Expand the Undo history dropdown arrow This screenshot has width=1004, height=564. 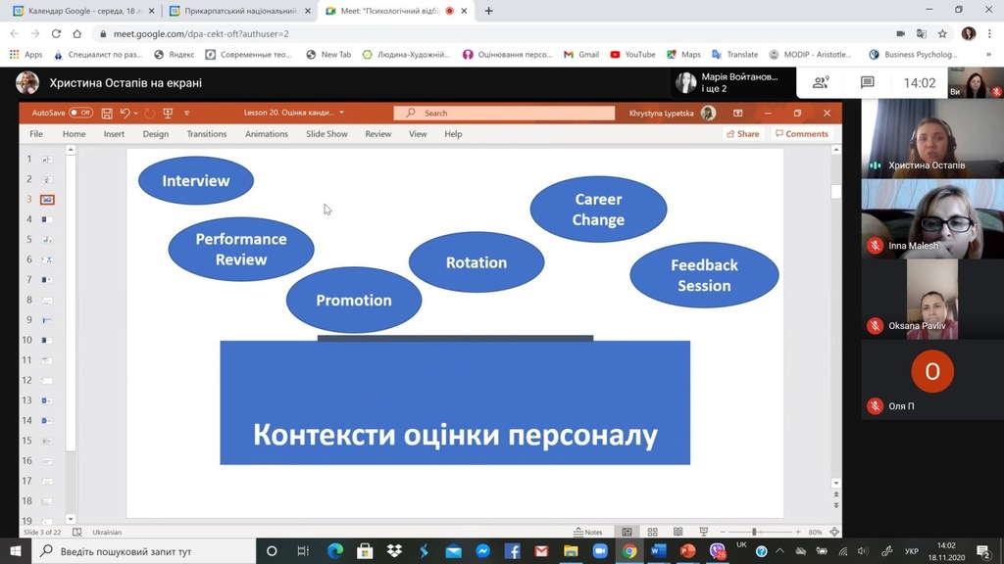pos(136,114)
